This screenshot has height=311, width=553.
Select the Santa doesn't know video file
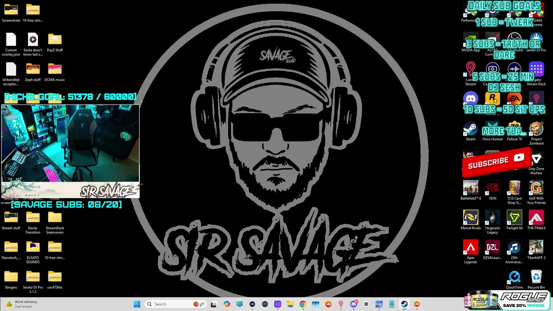coord(33,45)
